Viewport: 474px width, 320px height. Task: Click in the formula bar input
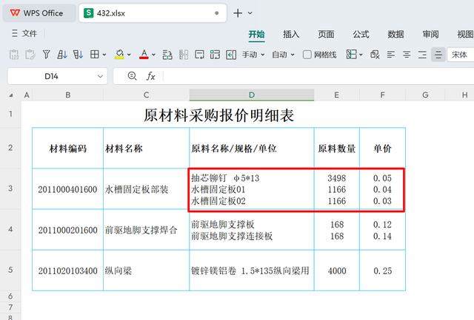pyautogui.click(x=319, y=76)
